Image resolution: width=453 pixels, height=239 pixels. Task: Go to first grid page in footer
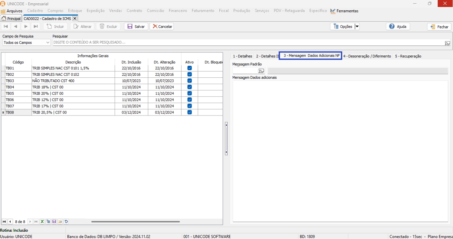[x=4, y=222]
